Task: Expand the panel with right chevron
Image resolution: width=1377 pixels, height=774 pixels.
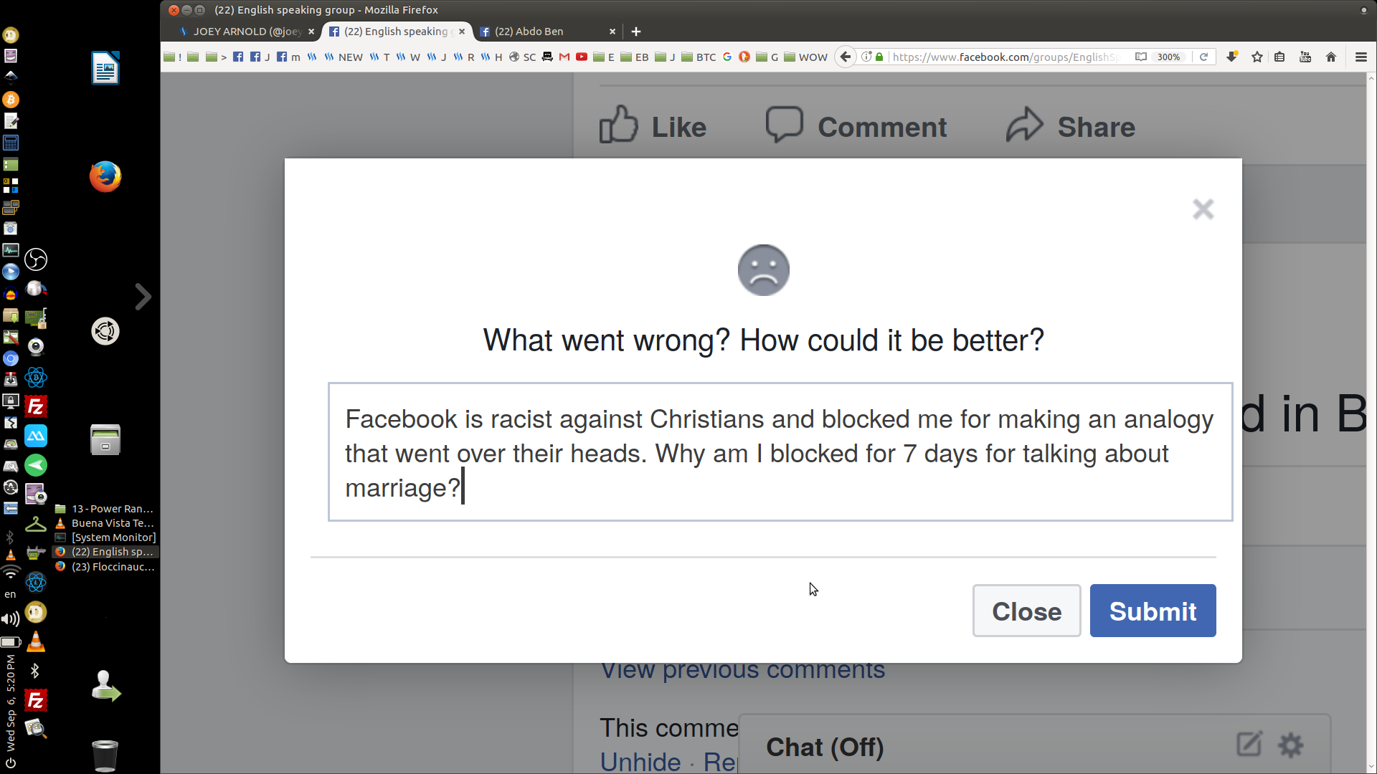Action: [x=143, y=297]
